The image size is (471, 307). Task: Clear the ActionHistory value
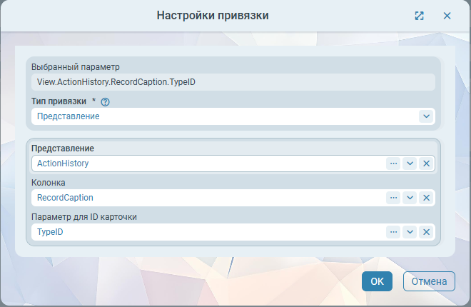click(x=426, y=163)
